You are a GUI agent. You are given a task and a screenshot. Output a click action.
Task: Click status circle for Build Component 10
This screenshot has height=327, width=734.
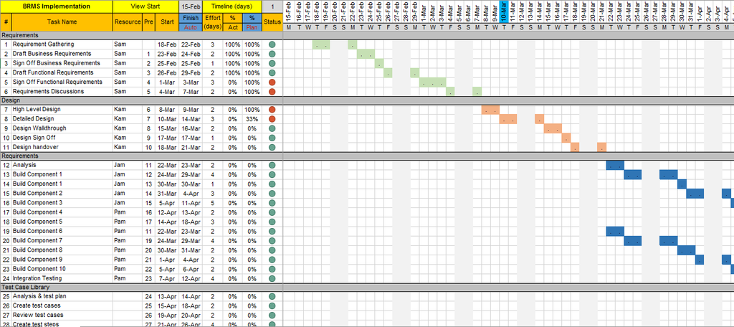coord(272,269)
